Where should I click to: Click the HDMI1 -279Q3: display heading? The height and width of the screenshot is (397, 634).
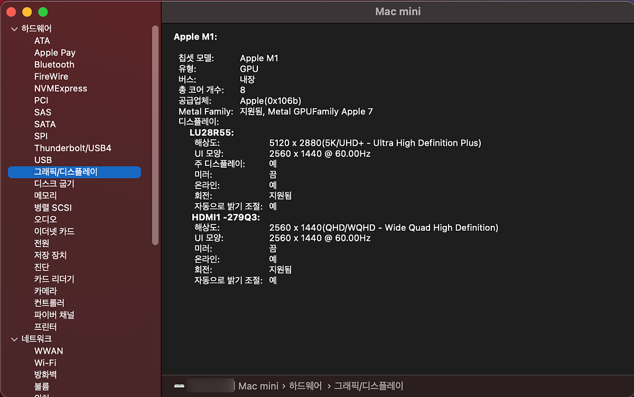[226, 217]
